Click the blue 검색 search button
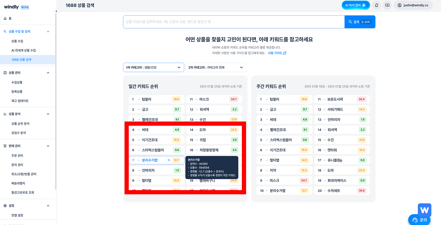441x225 pixels. (x=360, y=22)
